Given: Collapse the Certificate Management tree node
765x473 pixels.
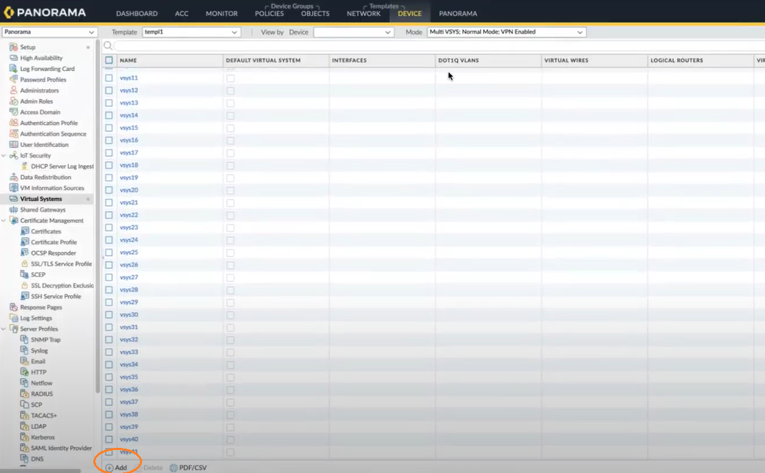Looking at the screenshot, I should coord(4,220).
